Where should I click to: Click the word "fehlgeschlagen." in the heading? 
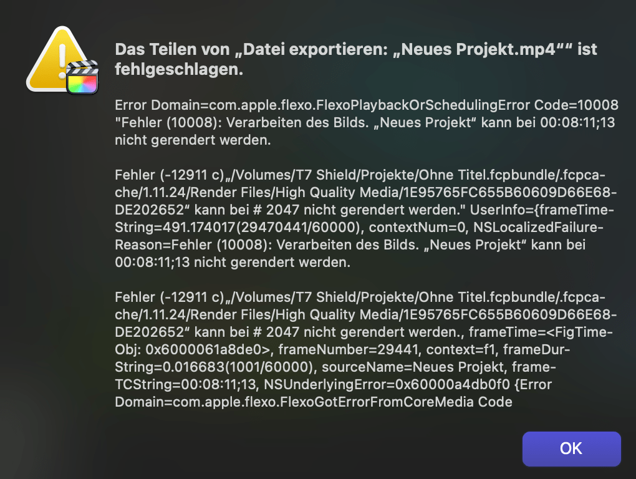[179, 70]
